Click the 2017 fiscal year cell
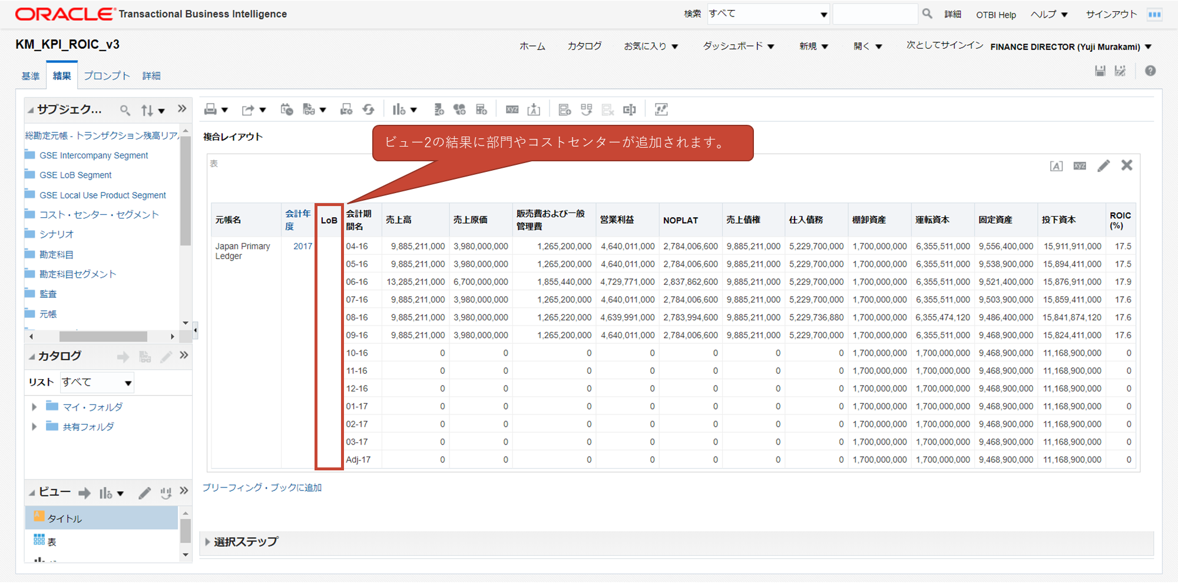Viewport: 1178px width, 584px height. pyautogui.click(x=303, y=246)
